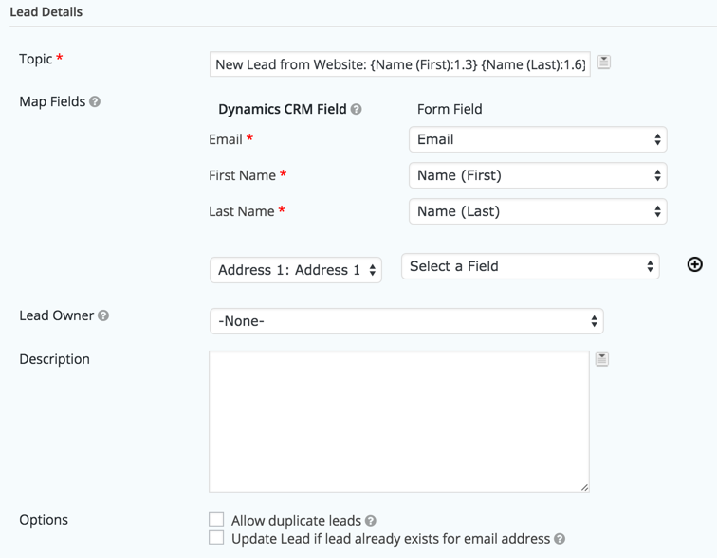The width and height of the screenshot is (717, 558).
Task: Click help icon next to Map Fields
Action: [x=95, y=102]
